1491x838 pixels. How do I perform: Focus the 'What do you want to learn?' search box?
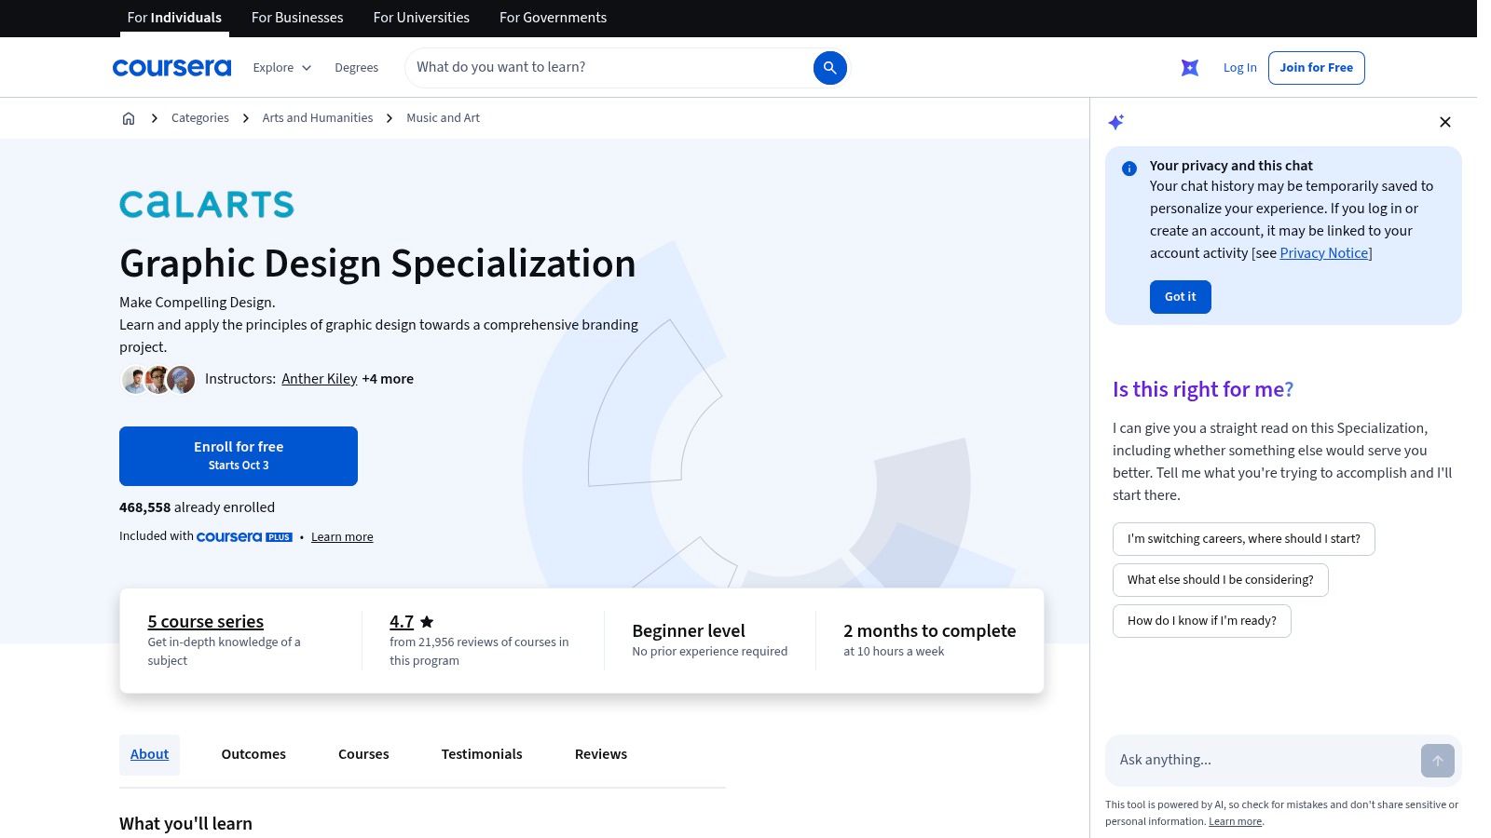tap(609, 67)
